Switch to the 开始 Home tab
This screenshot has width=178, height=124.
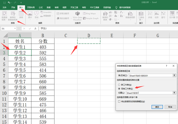coord(13,8)
